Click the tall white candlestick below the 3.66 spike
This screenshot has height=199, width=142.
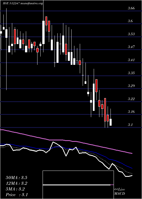click(43, 32)
